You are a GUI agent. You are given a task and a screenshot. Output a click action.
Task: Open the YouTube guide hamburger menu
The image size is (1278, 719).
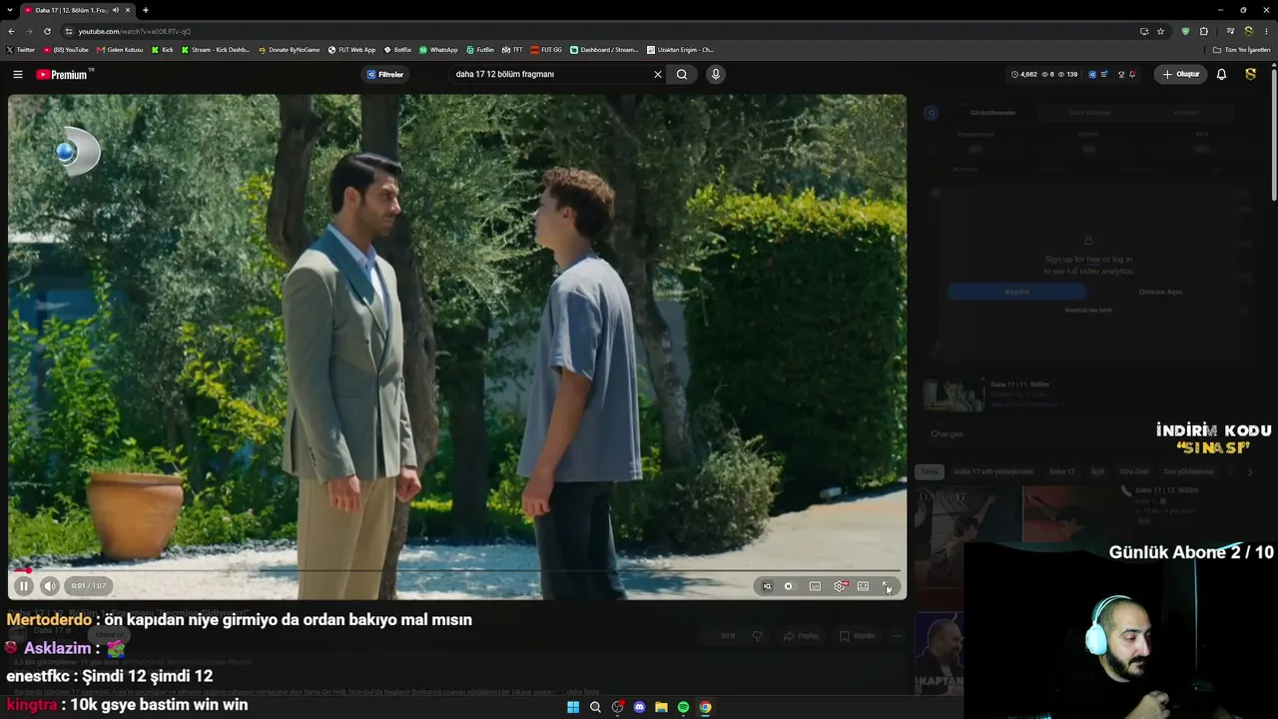pyautogui.click(x=18, y=74)
